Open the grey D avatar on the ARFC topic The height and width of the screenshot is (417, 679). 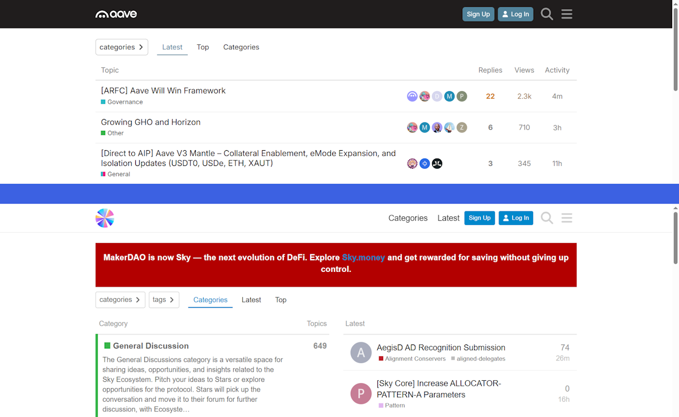coord(437,96)
